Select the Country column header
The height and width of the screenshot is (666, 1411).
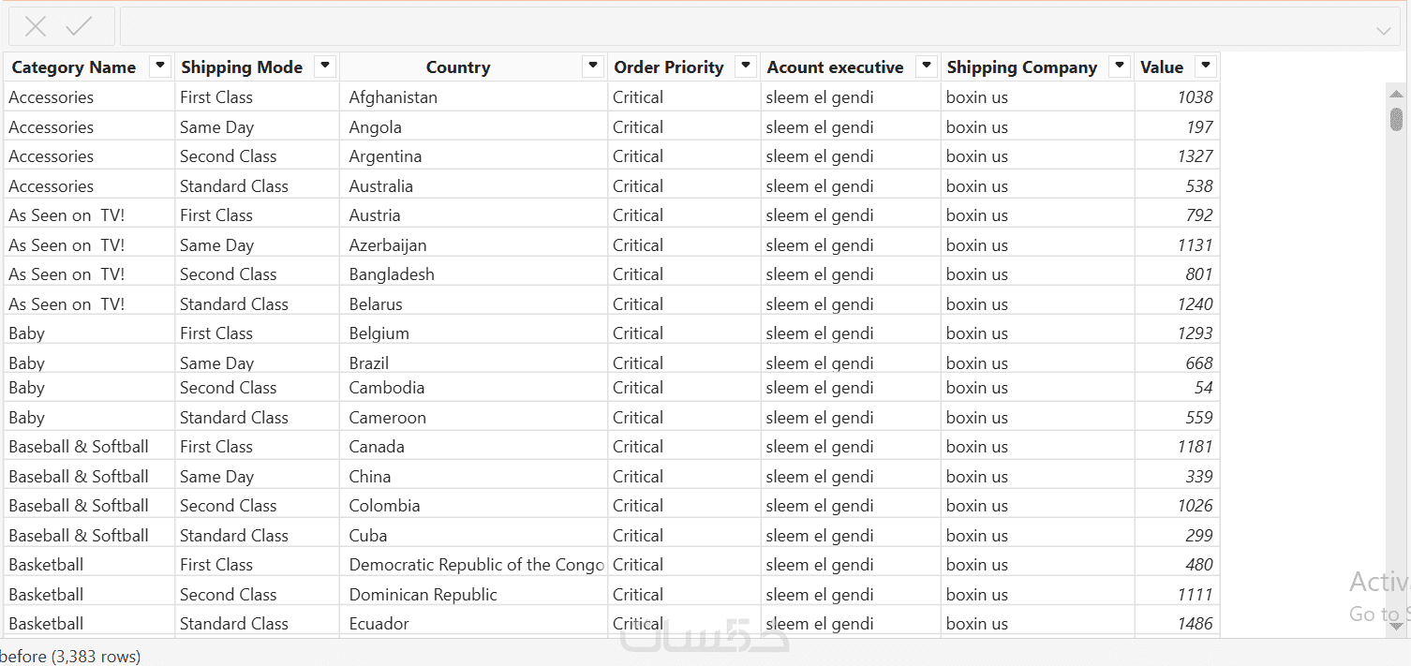pyautogui.click(x=457, y=67)
